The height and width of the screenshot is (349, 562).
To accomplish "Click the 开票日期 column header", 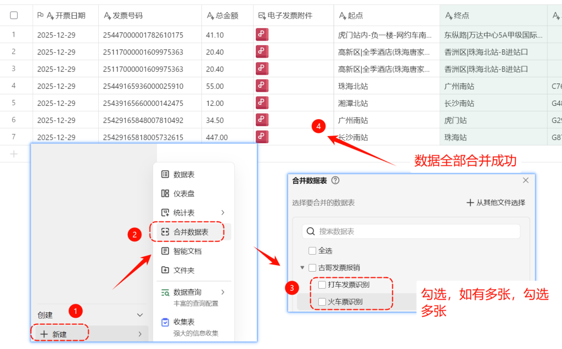I will pos(66,15).
